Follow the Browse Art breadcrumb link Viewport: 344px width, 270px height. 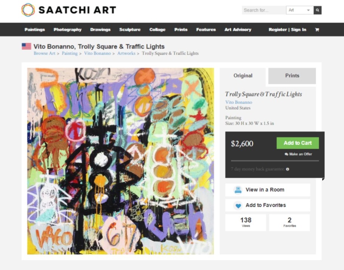point(44,53)
